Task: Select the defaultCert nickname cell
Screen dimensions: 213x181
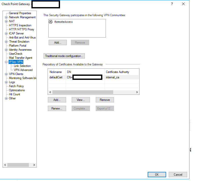Action: pyautogui.click(x=56, y=77)
